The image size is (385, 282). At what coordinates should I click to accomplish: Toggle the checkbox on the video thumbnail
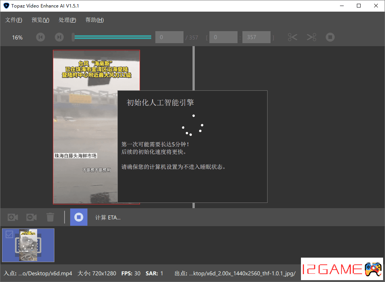[x=9, y=234]
